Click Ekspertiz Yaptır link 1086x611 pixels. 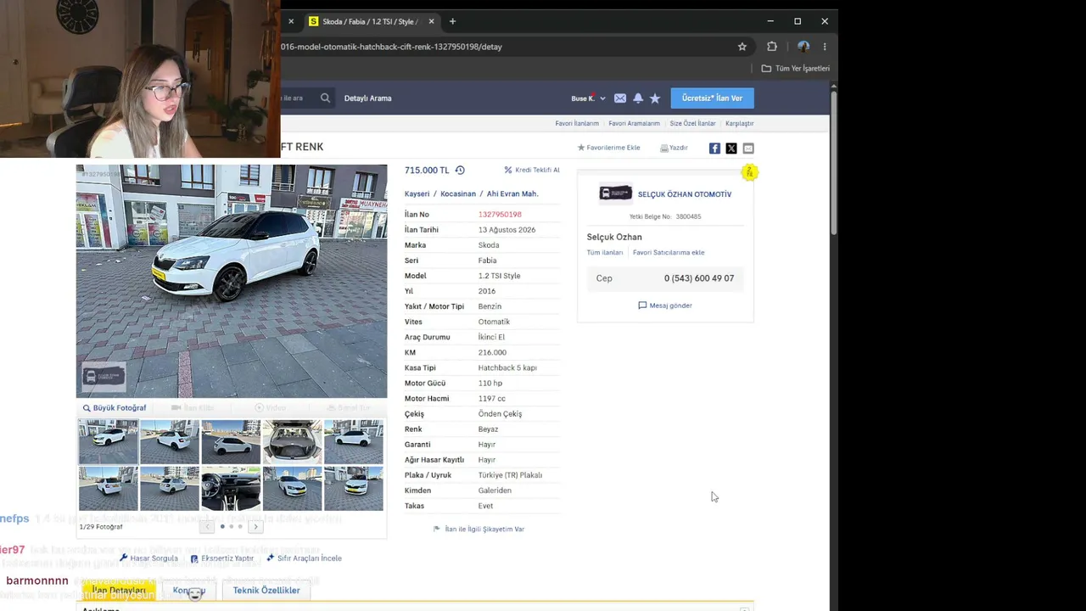click(222, 558)
